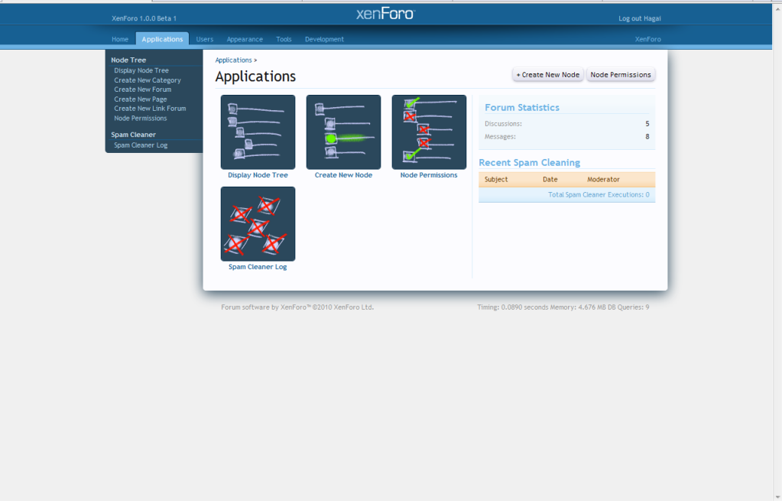Viewport: 782px width, 501px height.
Task: Click the Display Node Tree caption link
Action: [x=258, y=175]
